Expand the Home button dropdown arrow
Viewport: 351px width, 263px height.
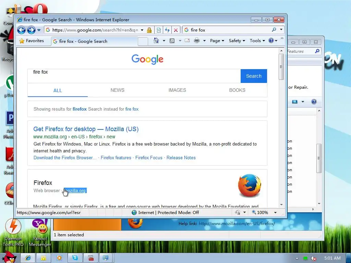164,41
